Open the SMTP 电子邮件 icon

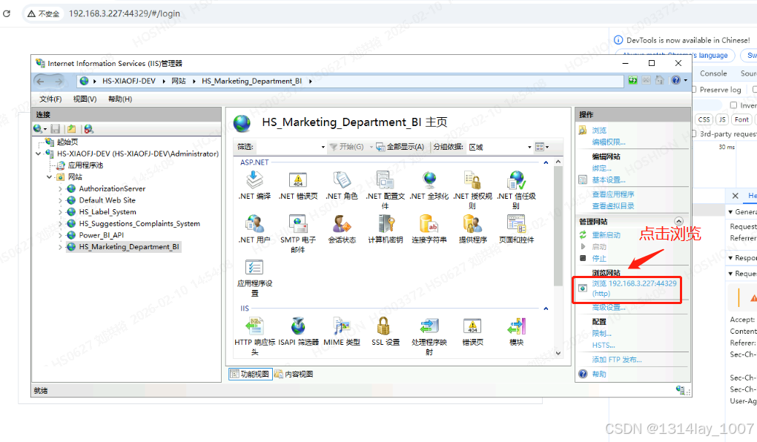click(298, 224)
